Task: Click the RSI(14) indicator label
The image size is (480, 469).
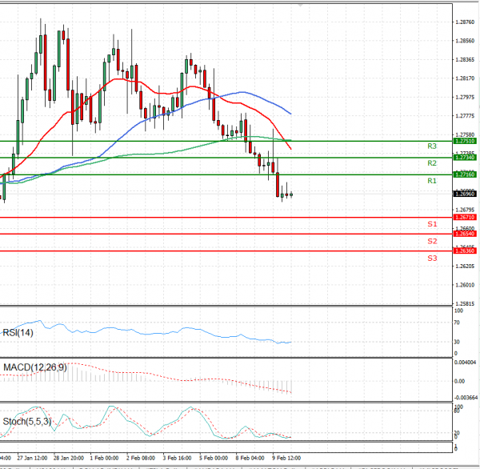Action: coord(18,333)
